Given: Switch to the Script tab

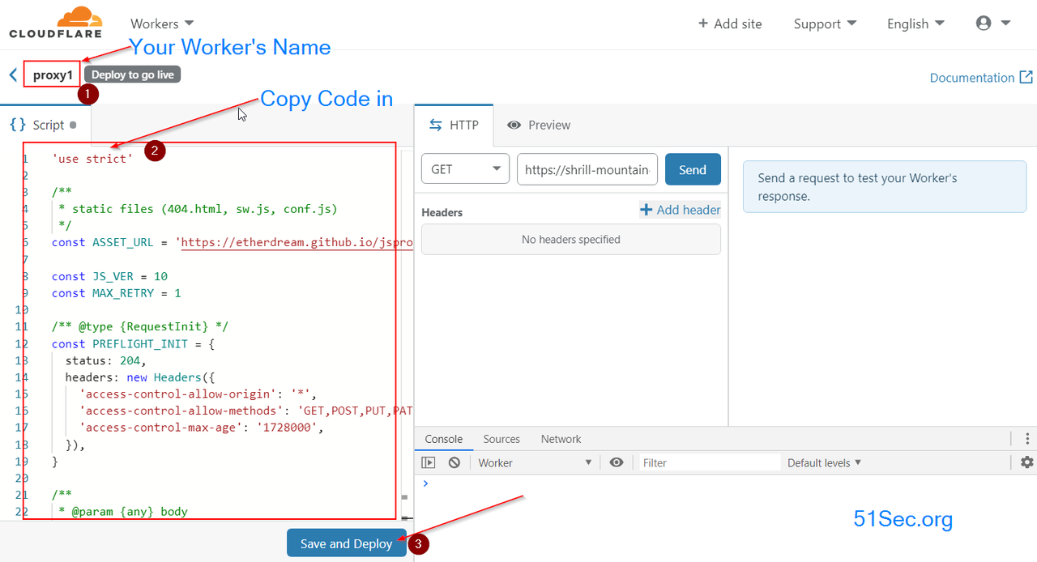Looking at the screenshot, I should 45,125.
